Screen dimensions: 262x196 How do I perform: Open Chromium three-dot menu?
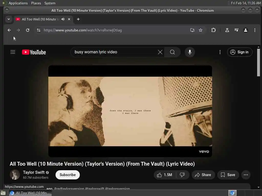pyautogui.click(x=255, y=30)
